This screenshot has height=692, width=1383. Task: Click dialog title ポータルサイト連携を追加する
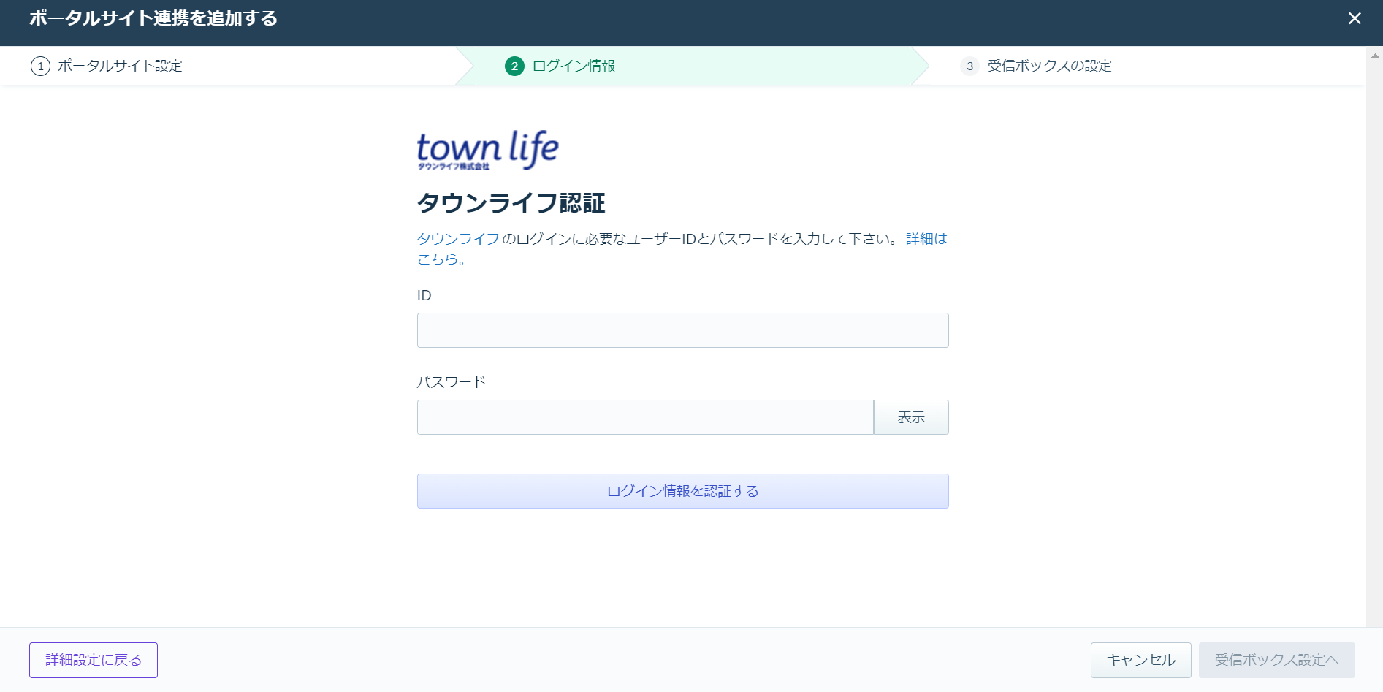point(153,18)
